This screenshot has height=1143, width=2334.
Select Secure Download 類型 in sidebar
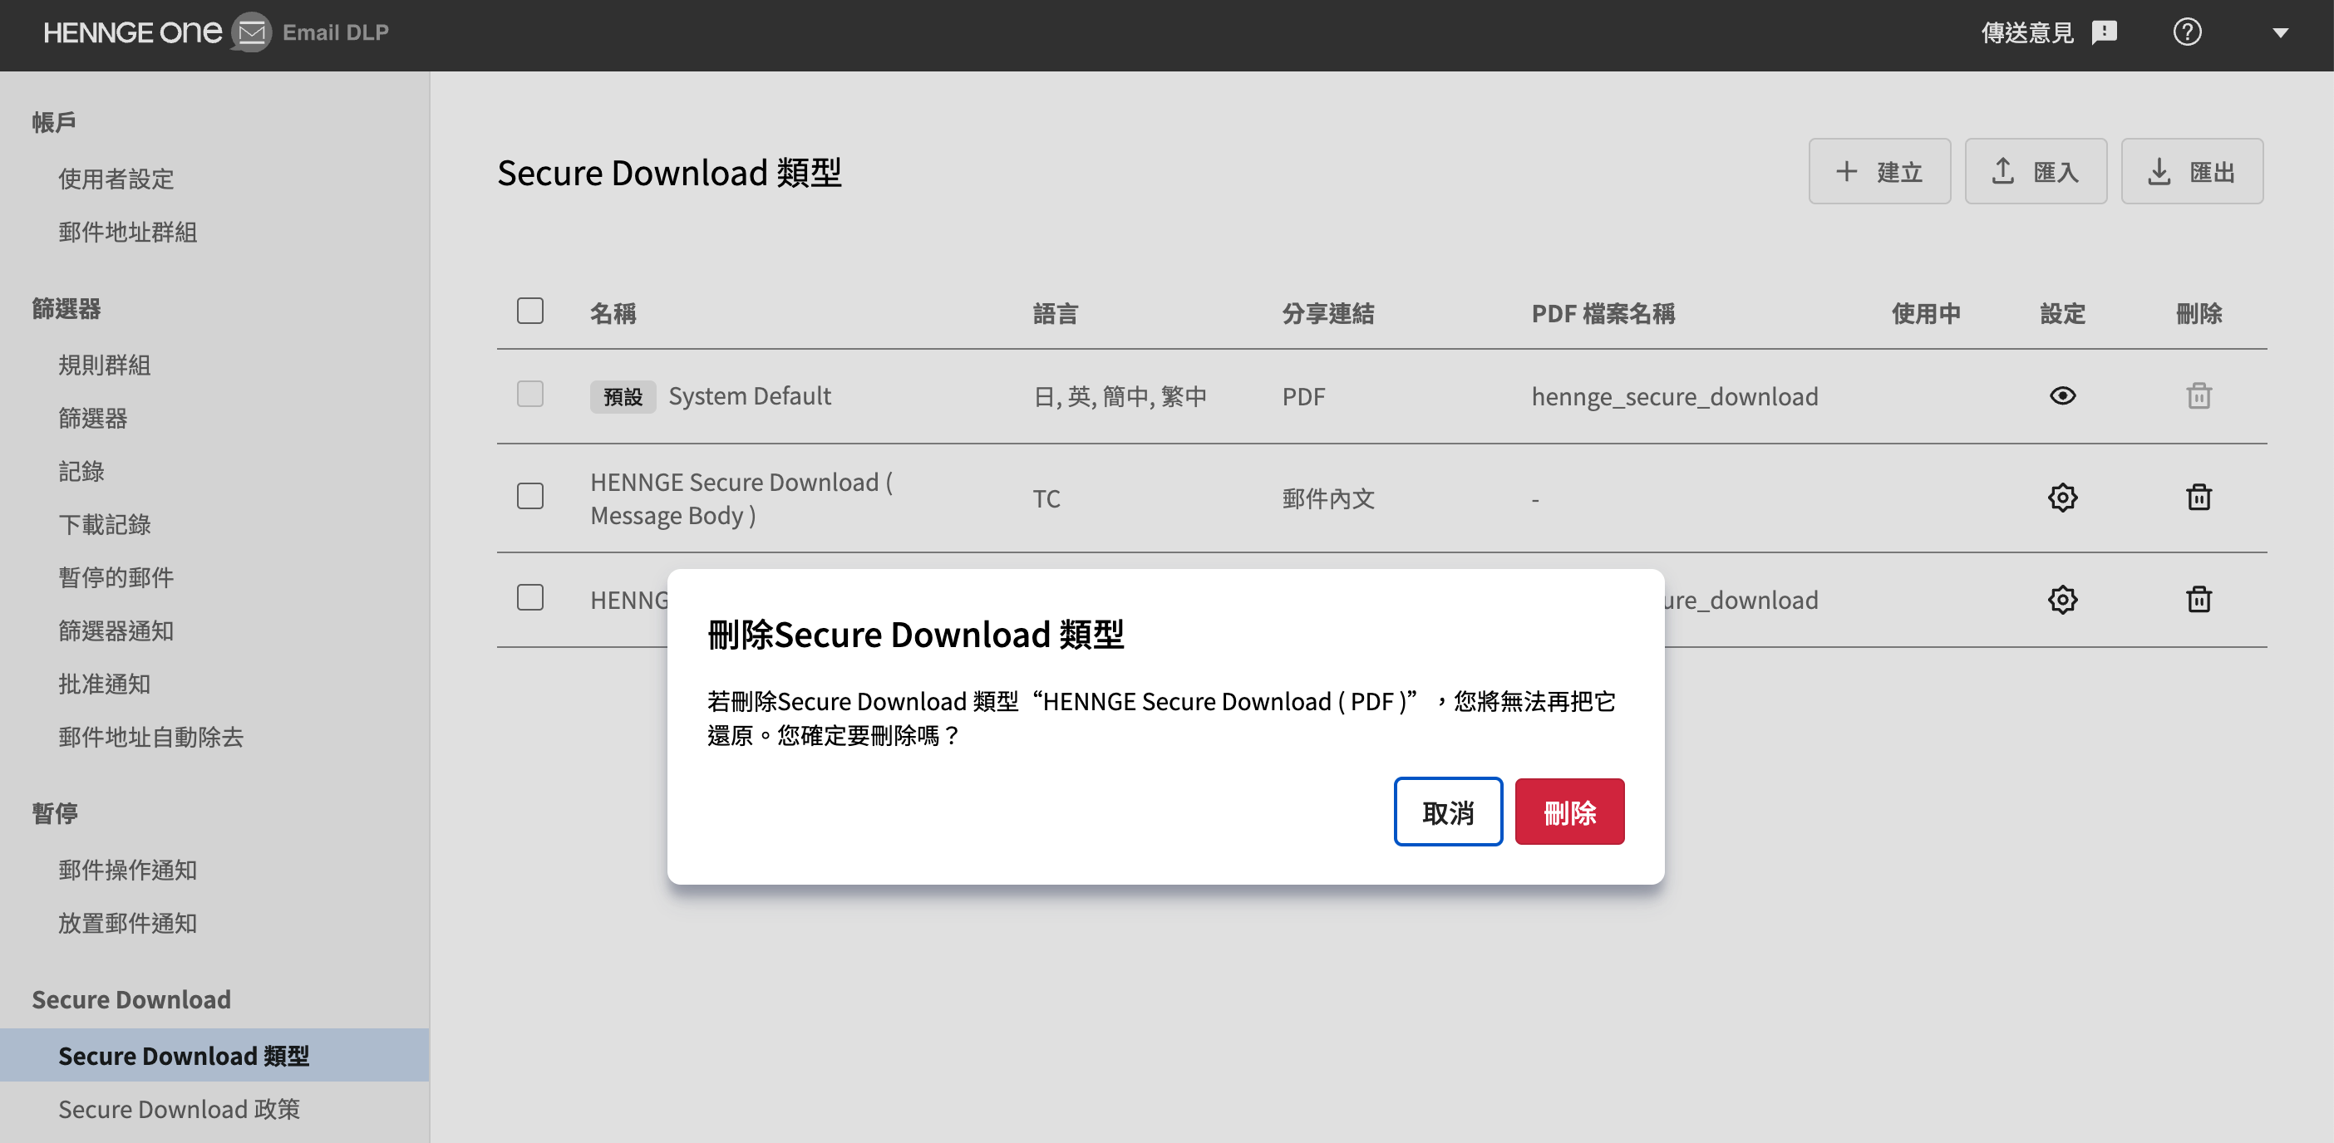click(214, 1055)
